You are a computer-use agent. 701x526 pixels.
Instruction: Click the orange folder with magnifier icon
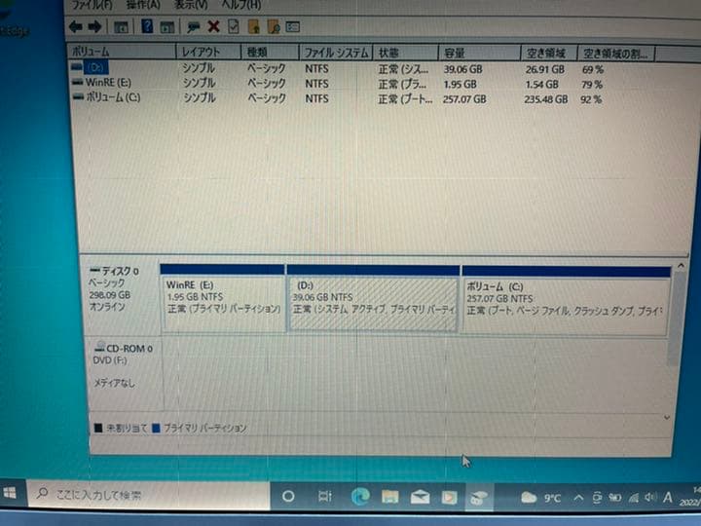pyautogui.click(x=274, y=27)
